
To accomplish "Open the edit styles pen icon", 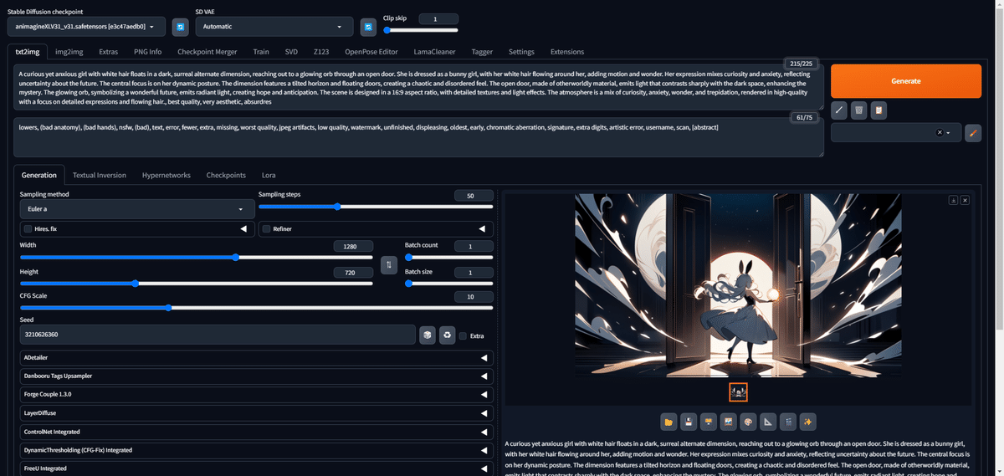I will coord(972,132).
